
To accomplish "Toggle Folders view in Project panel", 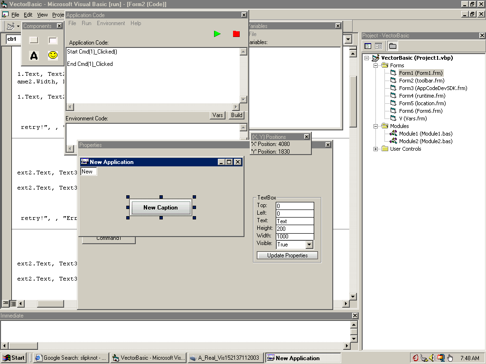I will (x=393, y=46).
